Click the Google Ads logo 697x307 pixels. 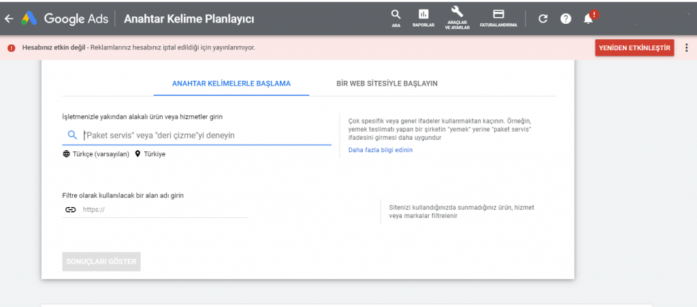coord(65,18)
